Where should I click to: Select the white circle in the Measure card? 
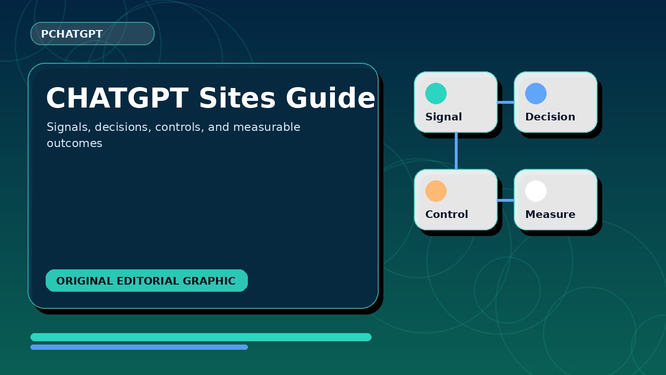[x=536, y=191]
